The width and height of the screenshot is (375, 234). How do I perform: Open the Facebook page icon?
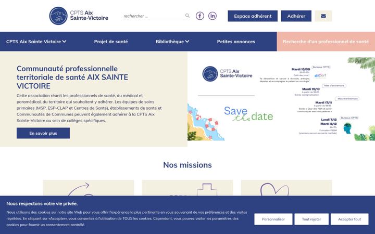pyautogui.click(x=200, y=16)
